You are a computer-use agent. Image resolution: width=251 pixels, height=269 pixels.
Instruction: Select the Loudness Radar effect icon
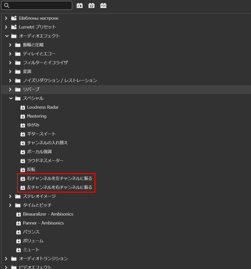tap(23, 107)
